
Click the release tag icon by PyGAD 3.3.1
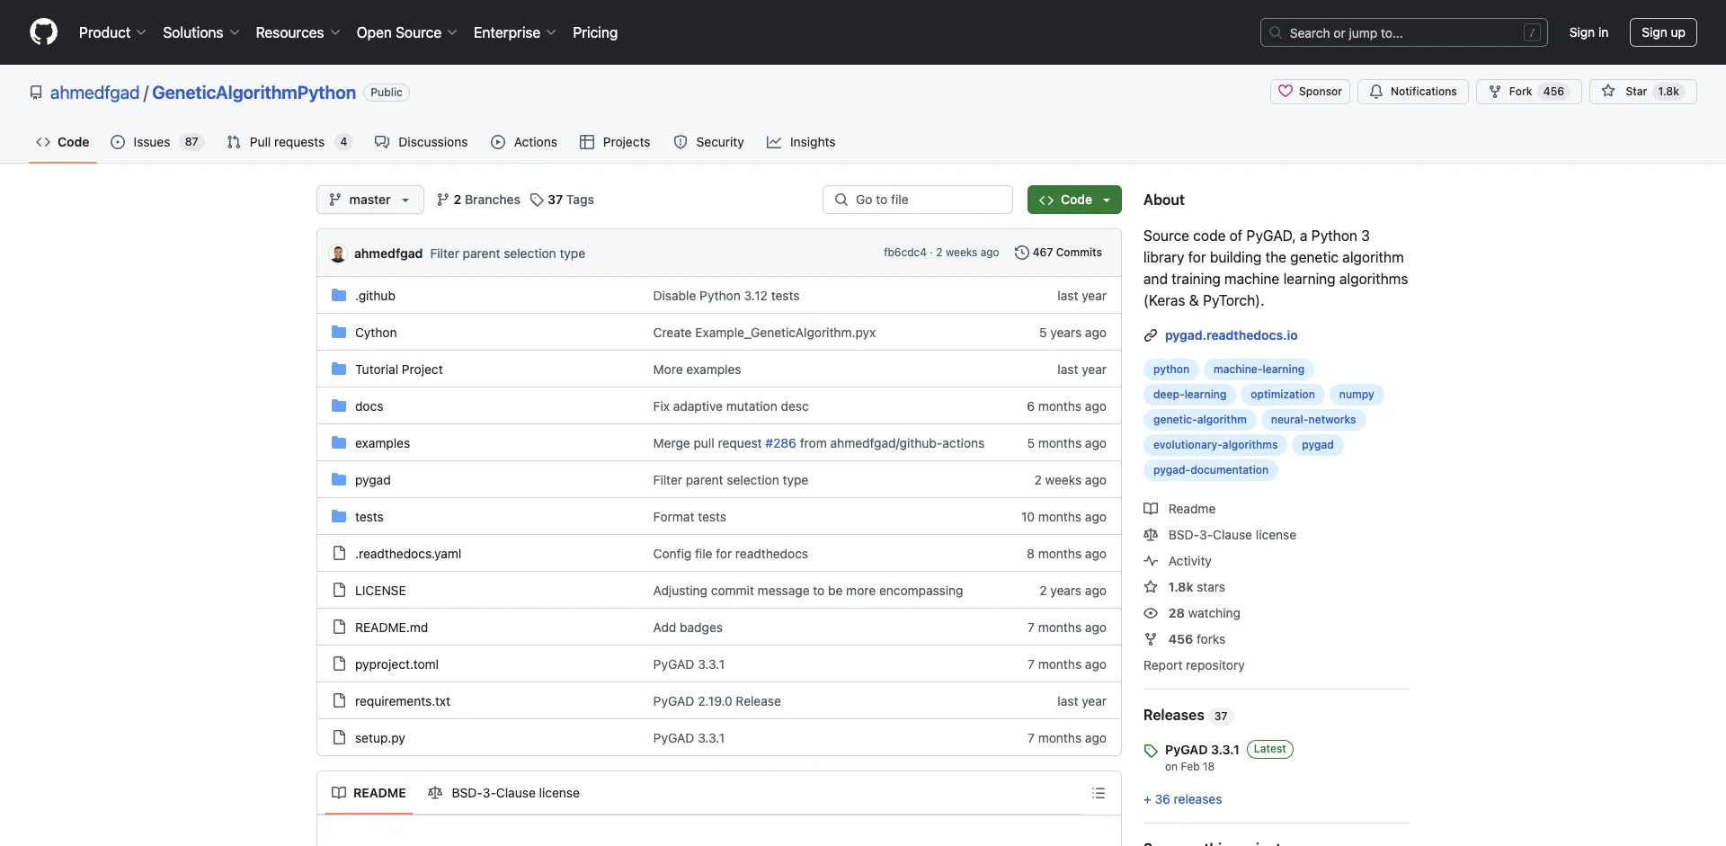(x=1151, y=751)
